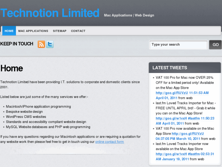Open the Contact menu item
This screenshot has width=222, height=167.
(x=78, y=31)
